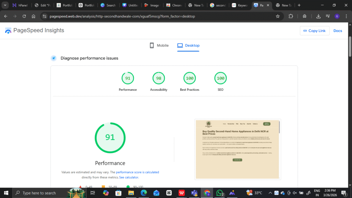Viewport: 352px width, 198px height.
Task: Open WhatsApp from the taskbar
Action: (219, 193)
